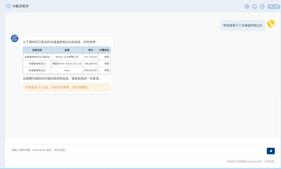This screenshot has height=169, width=281.
Task: Click the user message 帮我推荐几个多通道恒电位仪
Action: pos(243,25)
